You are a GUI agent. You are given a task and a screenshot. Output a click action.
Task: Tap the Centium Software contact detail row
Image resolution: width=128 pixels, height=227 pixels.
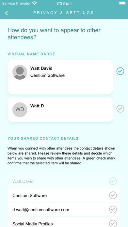click(64, 195)
